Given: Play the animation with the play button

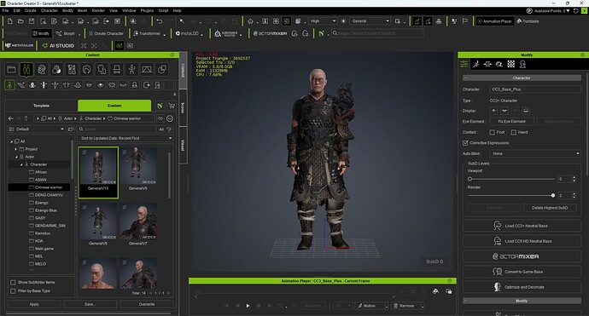Looking at the screenshot, I should point(248,306).
